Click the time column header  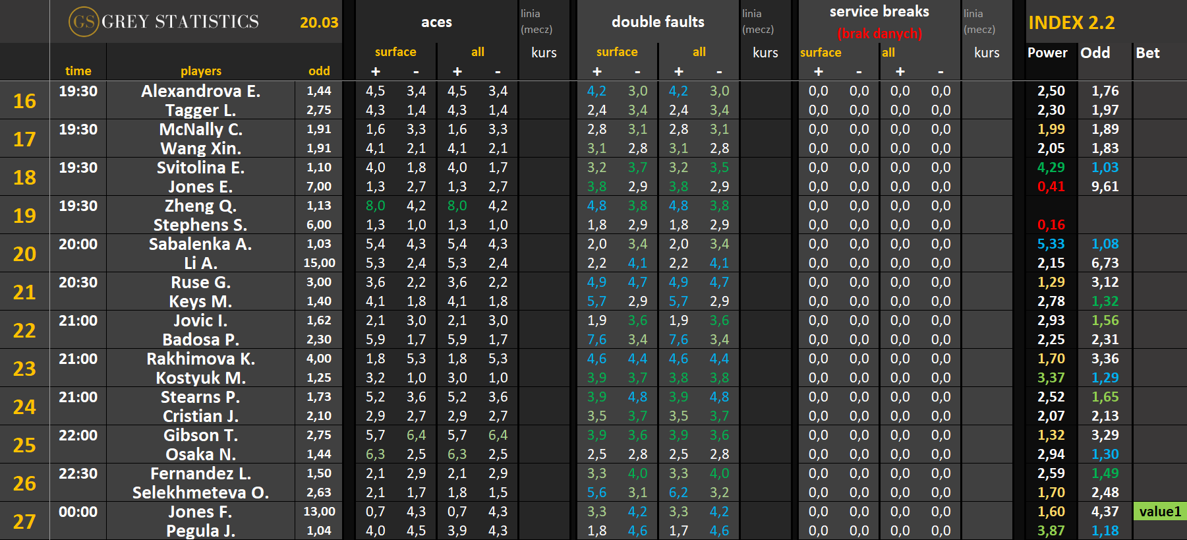(78, 71)
